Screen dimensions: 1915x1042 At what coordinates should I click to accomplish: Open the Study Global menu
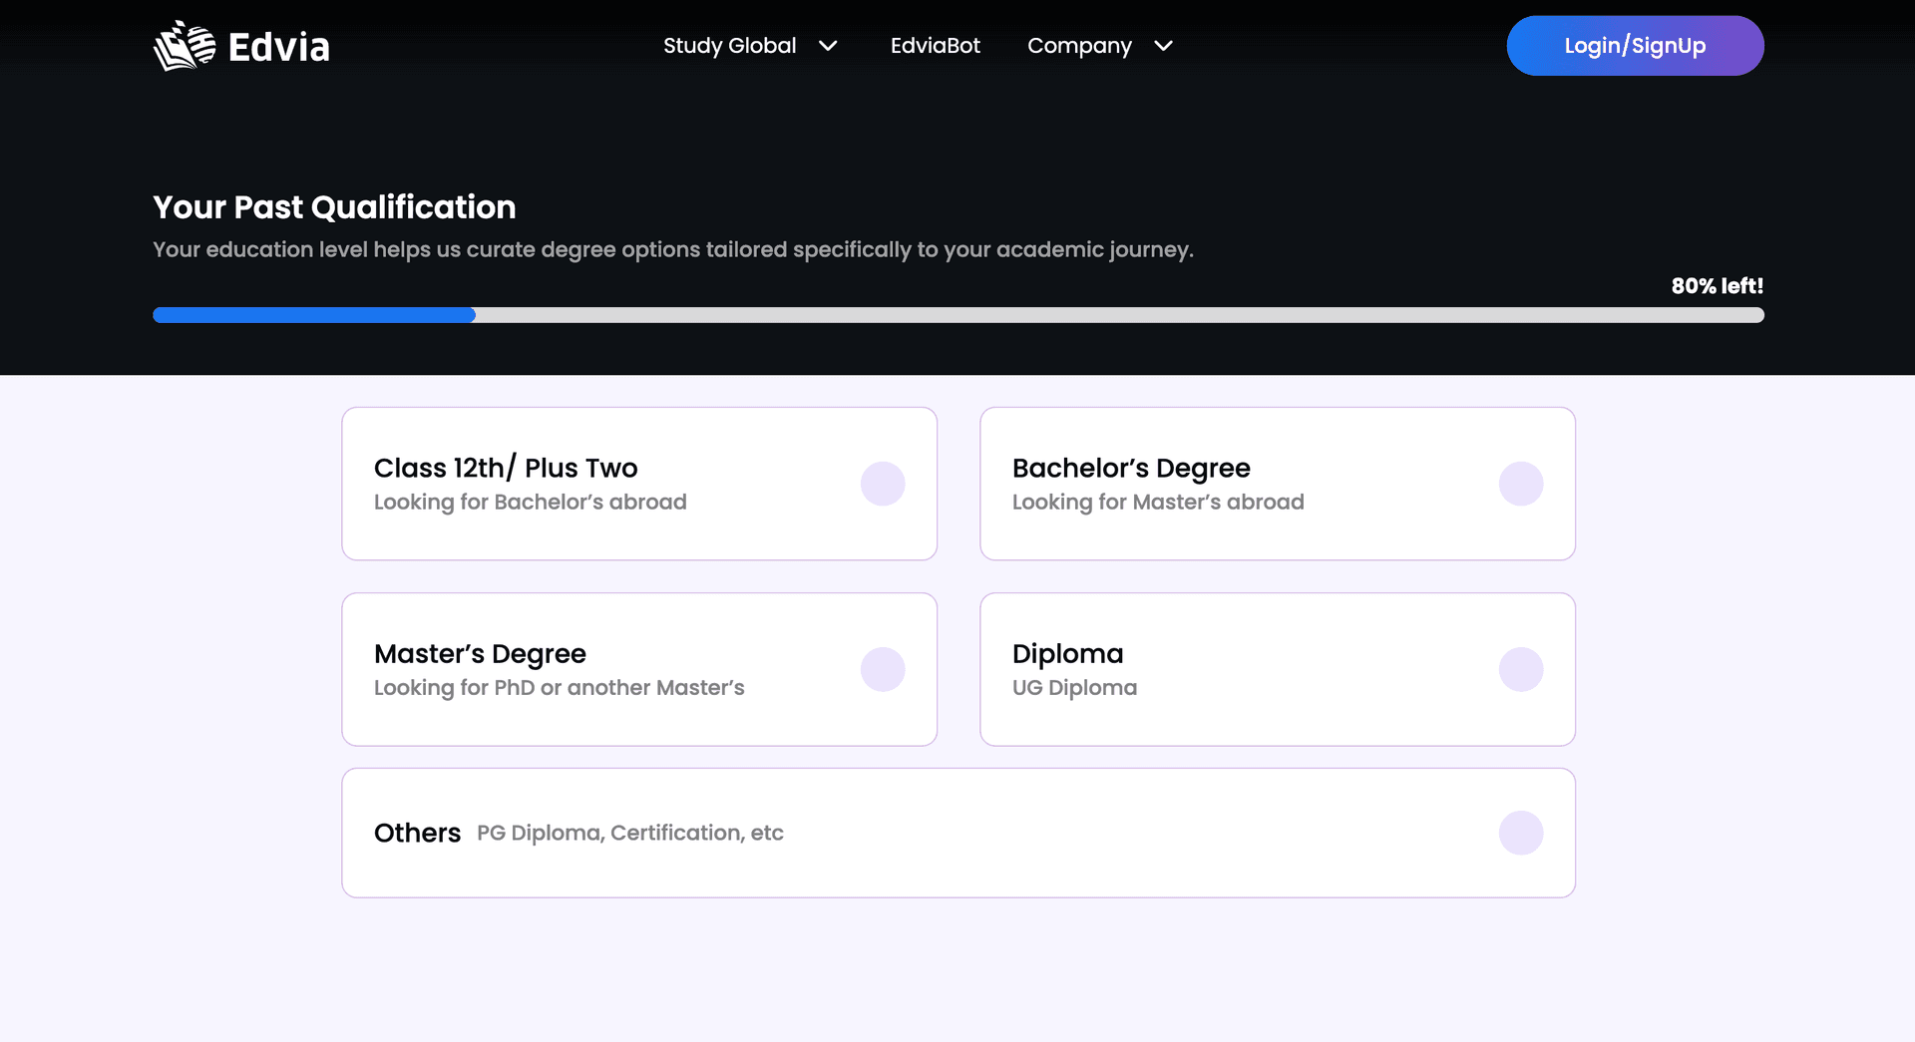[730, 46]
